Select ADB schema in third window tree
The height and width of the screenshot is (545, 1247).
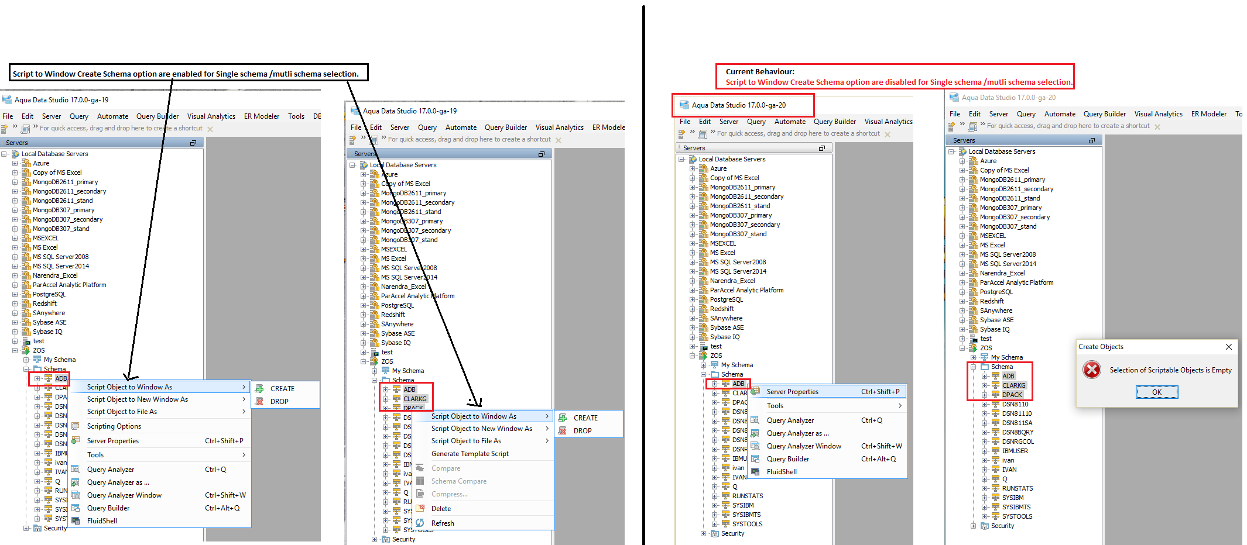coord(739,384)
